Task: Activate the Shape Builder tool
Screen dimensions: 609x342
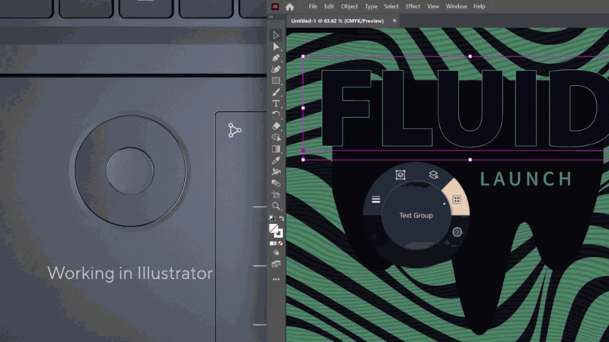Action: (x=276, y=138)
